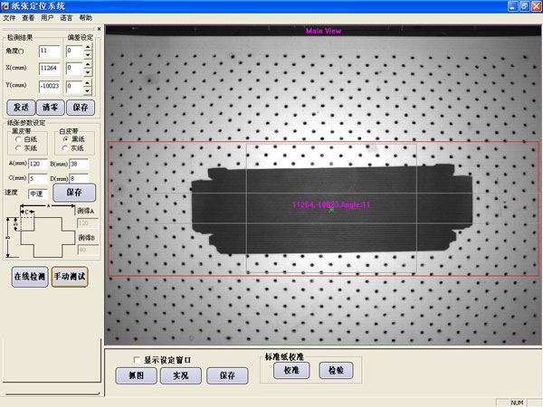Click the 校准 button in 标准纸校准
The width and height of the screenshot is (543, 407).
pyautogui.click(x=291, y=370)
